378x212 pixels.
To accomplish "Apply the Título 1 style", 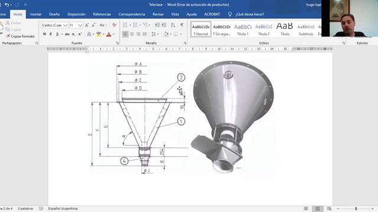I will (243, 29).
